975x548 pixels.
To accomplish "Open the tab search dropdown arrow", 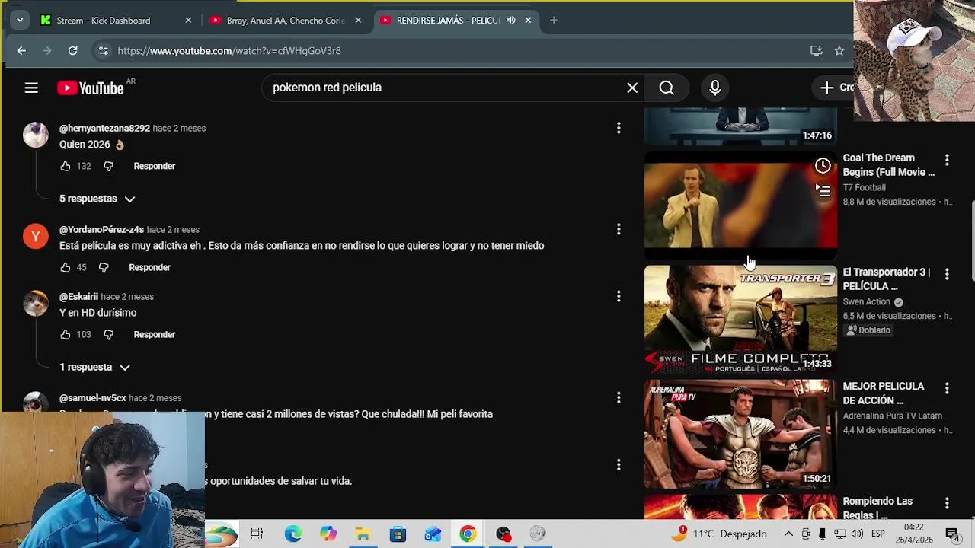I will pos(19,20).
